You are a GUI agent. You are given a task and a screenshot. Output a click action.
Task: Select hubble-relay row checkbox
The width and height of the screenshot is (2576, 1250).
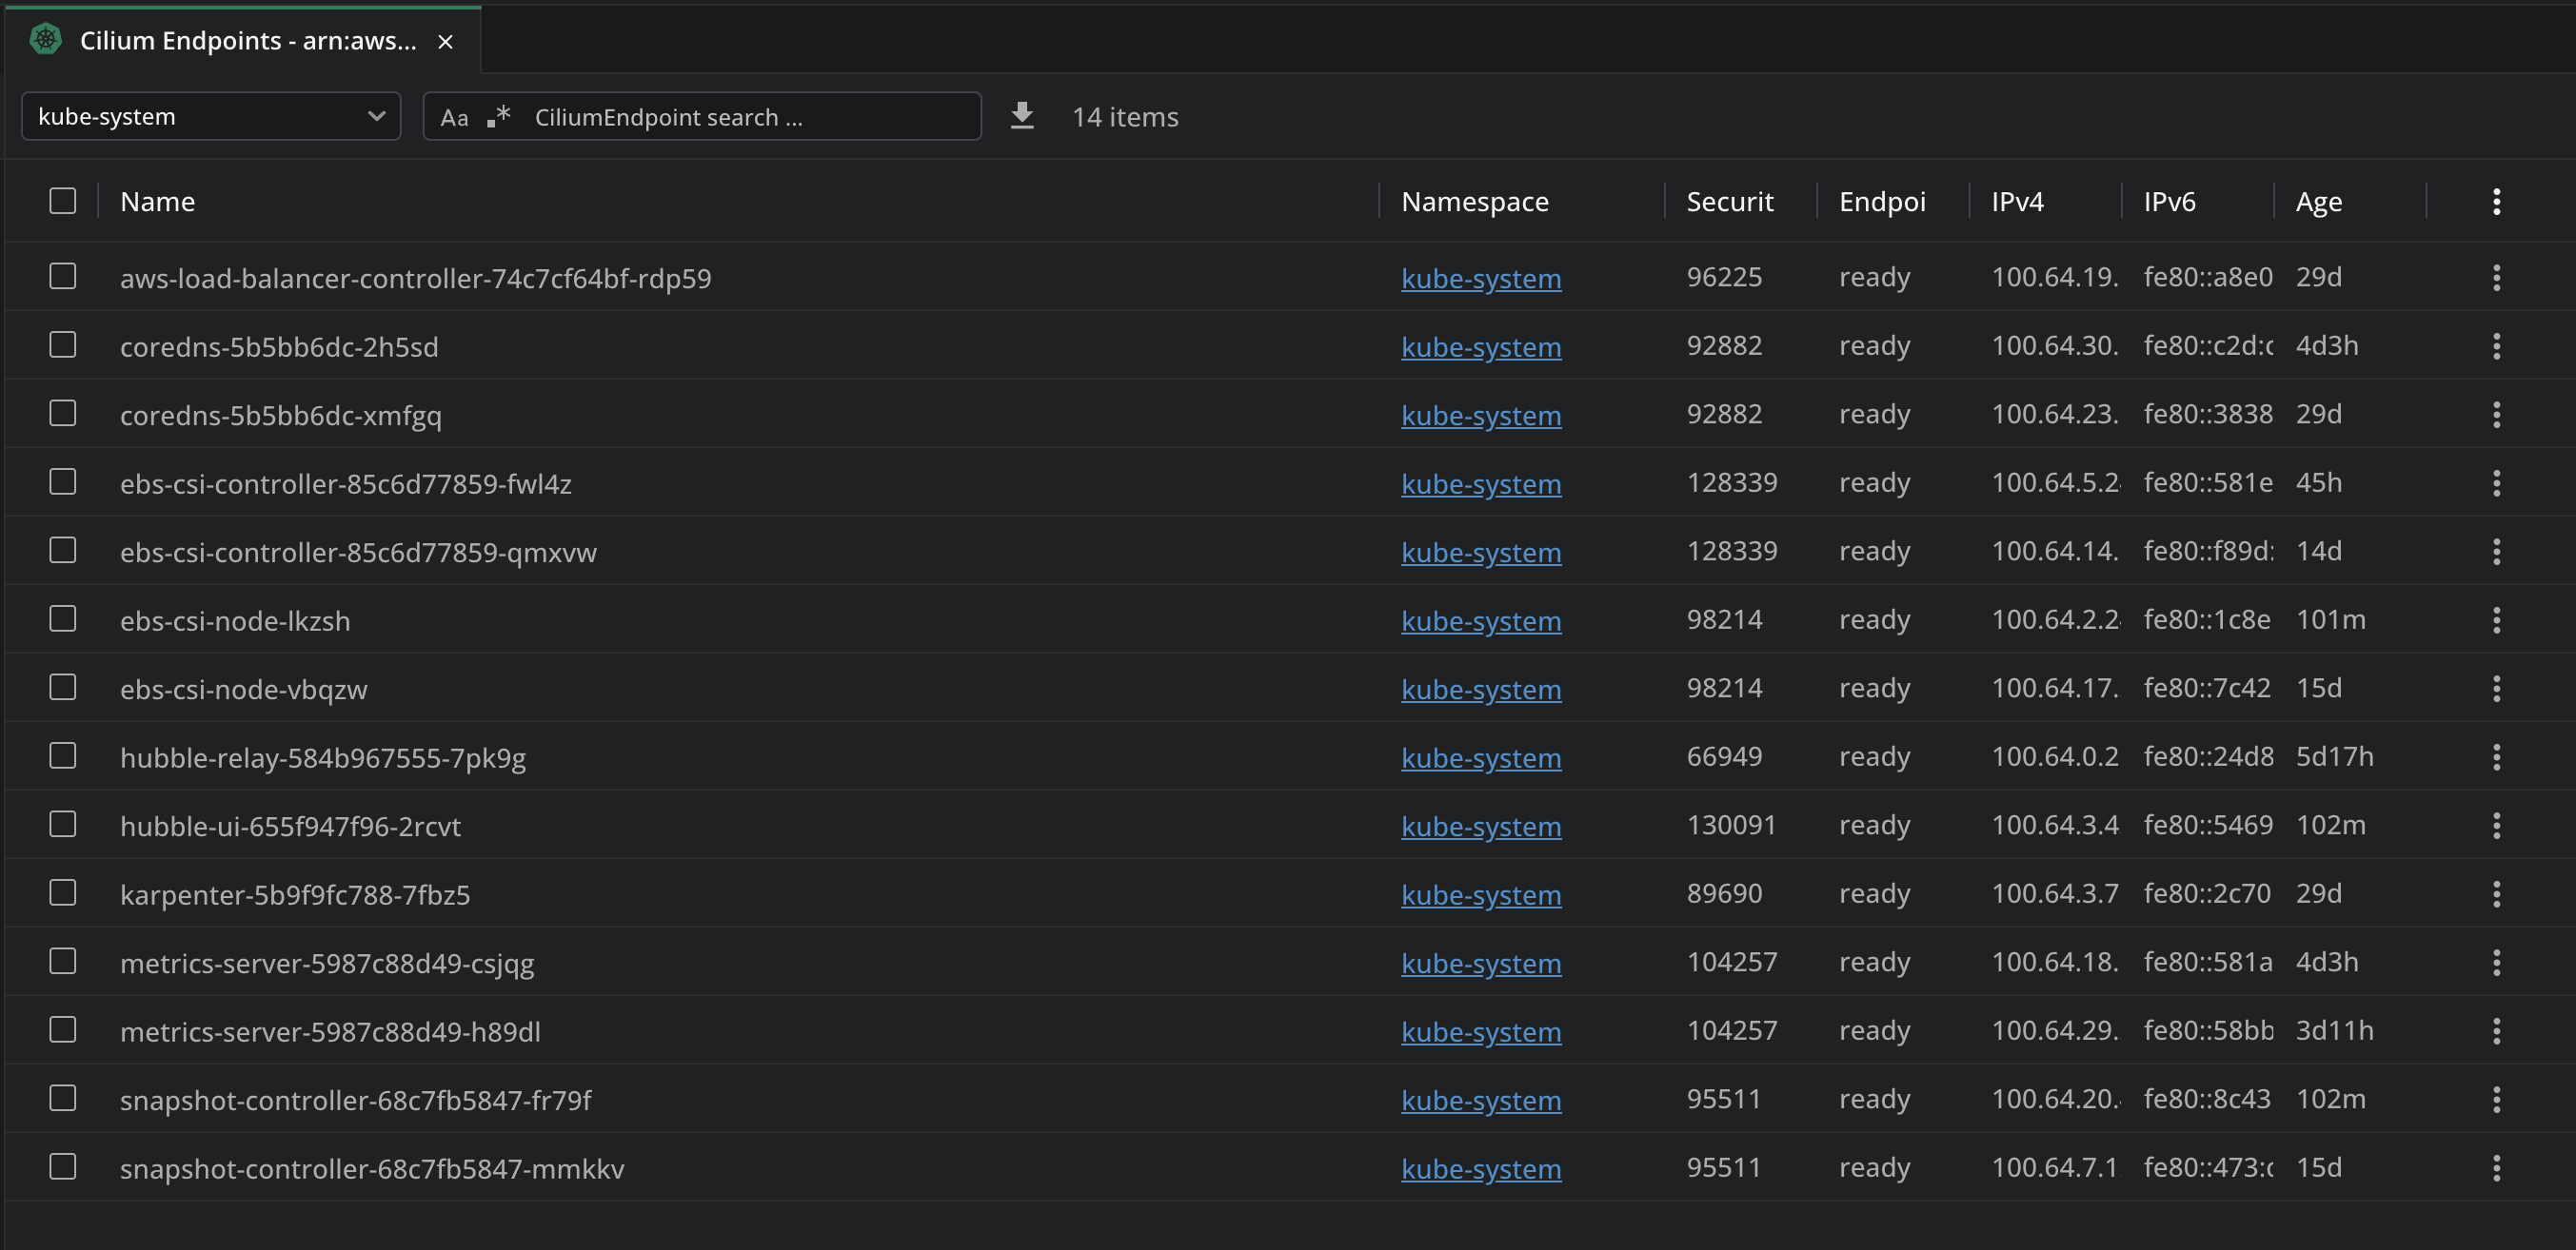[63, 755]
